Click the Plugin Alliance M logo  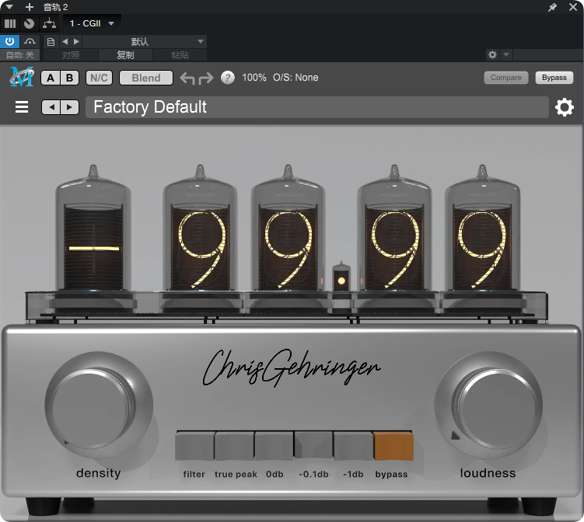[22, 77]
